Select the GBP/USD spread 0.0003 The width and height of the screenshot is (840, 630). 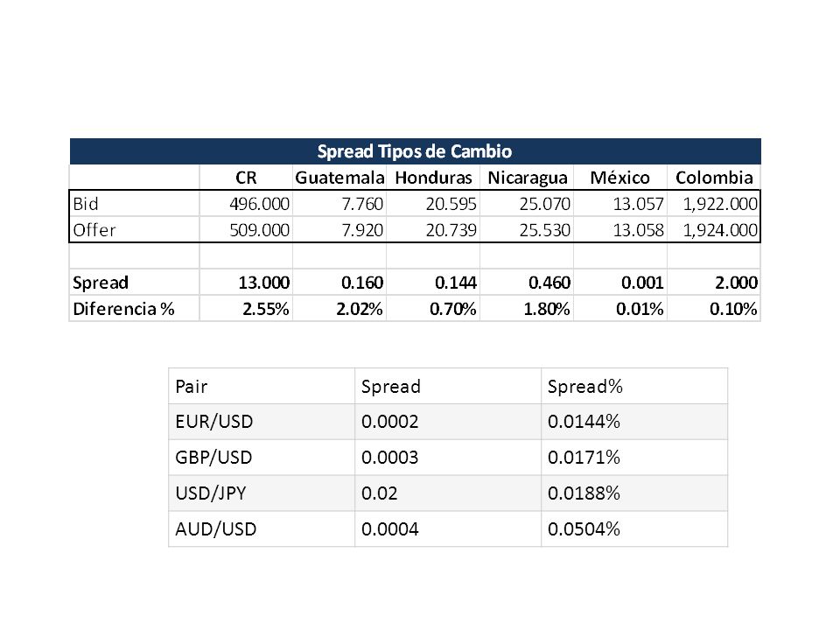[x=389, y=458]
